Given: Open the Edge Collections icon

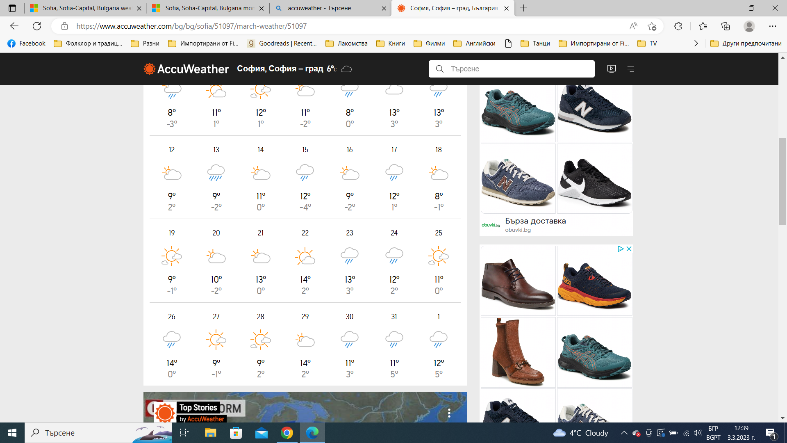Looking at the screenshot, I should (726, 26).
